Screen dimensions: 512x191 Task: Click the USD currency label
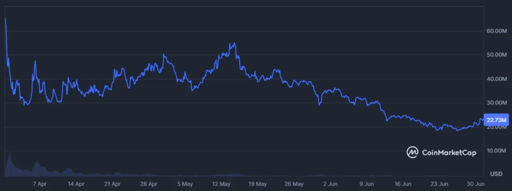tap(497, 174)
